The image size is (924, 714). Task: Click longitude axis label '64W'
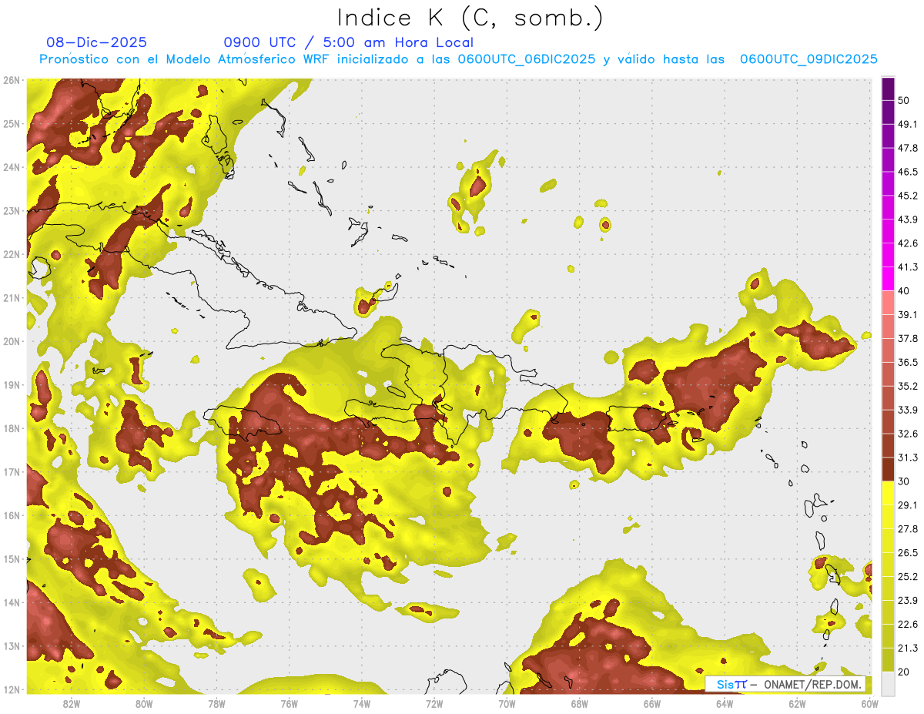[725, 704]
